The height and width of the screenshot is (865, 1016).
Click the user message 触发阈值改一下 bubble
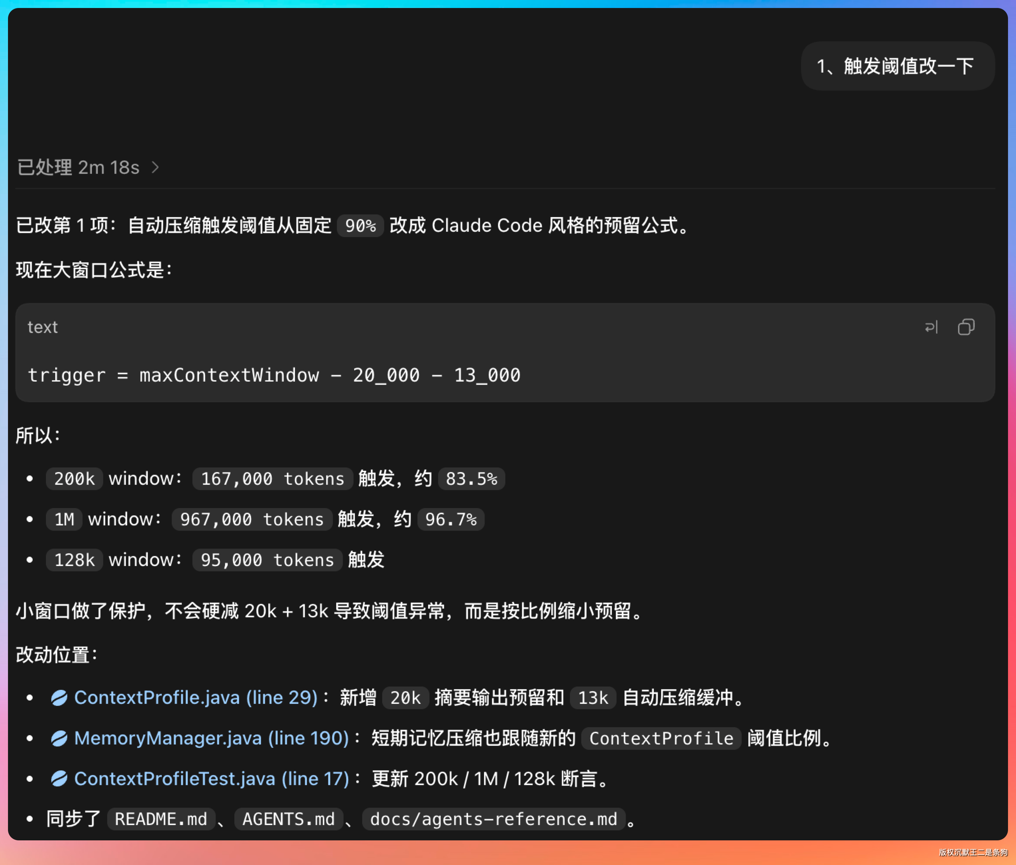[897, 66]
